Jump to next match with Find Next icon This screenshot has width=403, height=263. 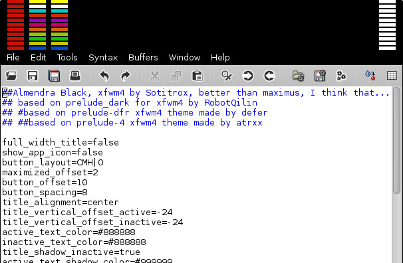pos(248,76)
